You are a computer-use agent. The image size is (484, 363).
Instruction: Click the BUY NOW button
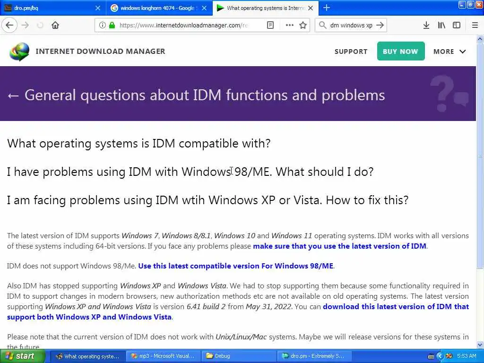(x=401, y=51)
